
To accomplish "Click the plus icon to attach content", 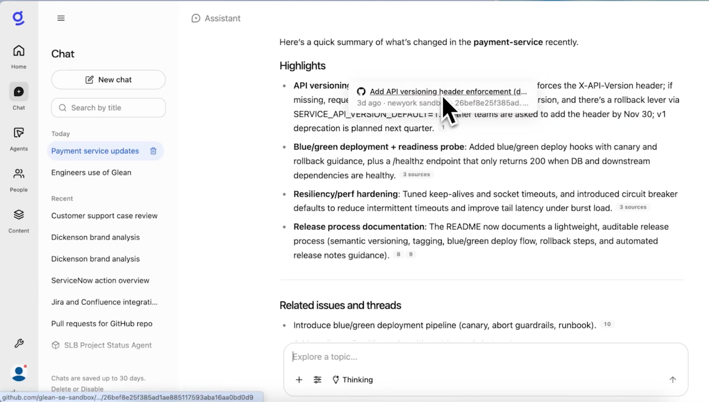I will (299, 379).
